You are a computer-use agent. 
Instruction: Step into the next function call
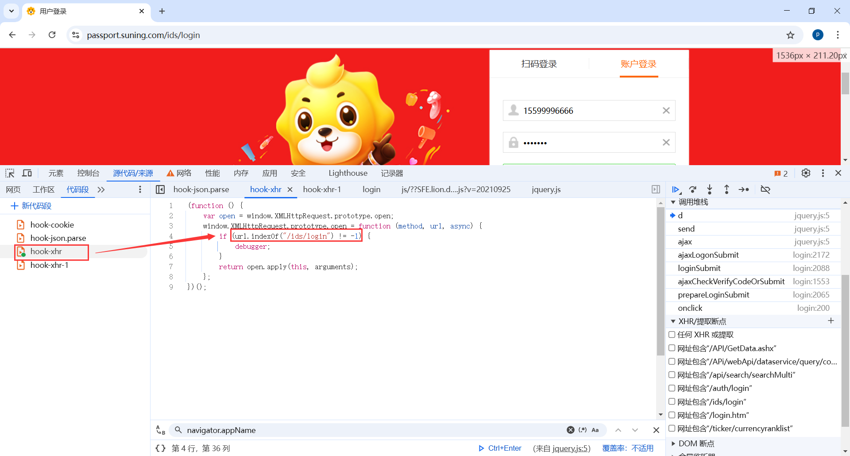(x=710, y=189)
